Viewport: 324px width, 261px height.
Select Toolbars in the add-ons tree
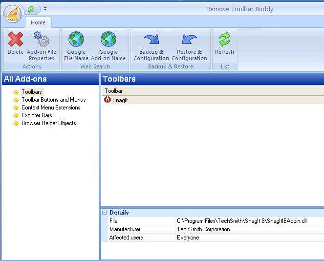pyautogui.click(x=31, y=92)
